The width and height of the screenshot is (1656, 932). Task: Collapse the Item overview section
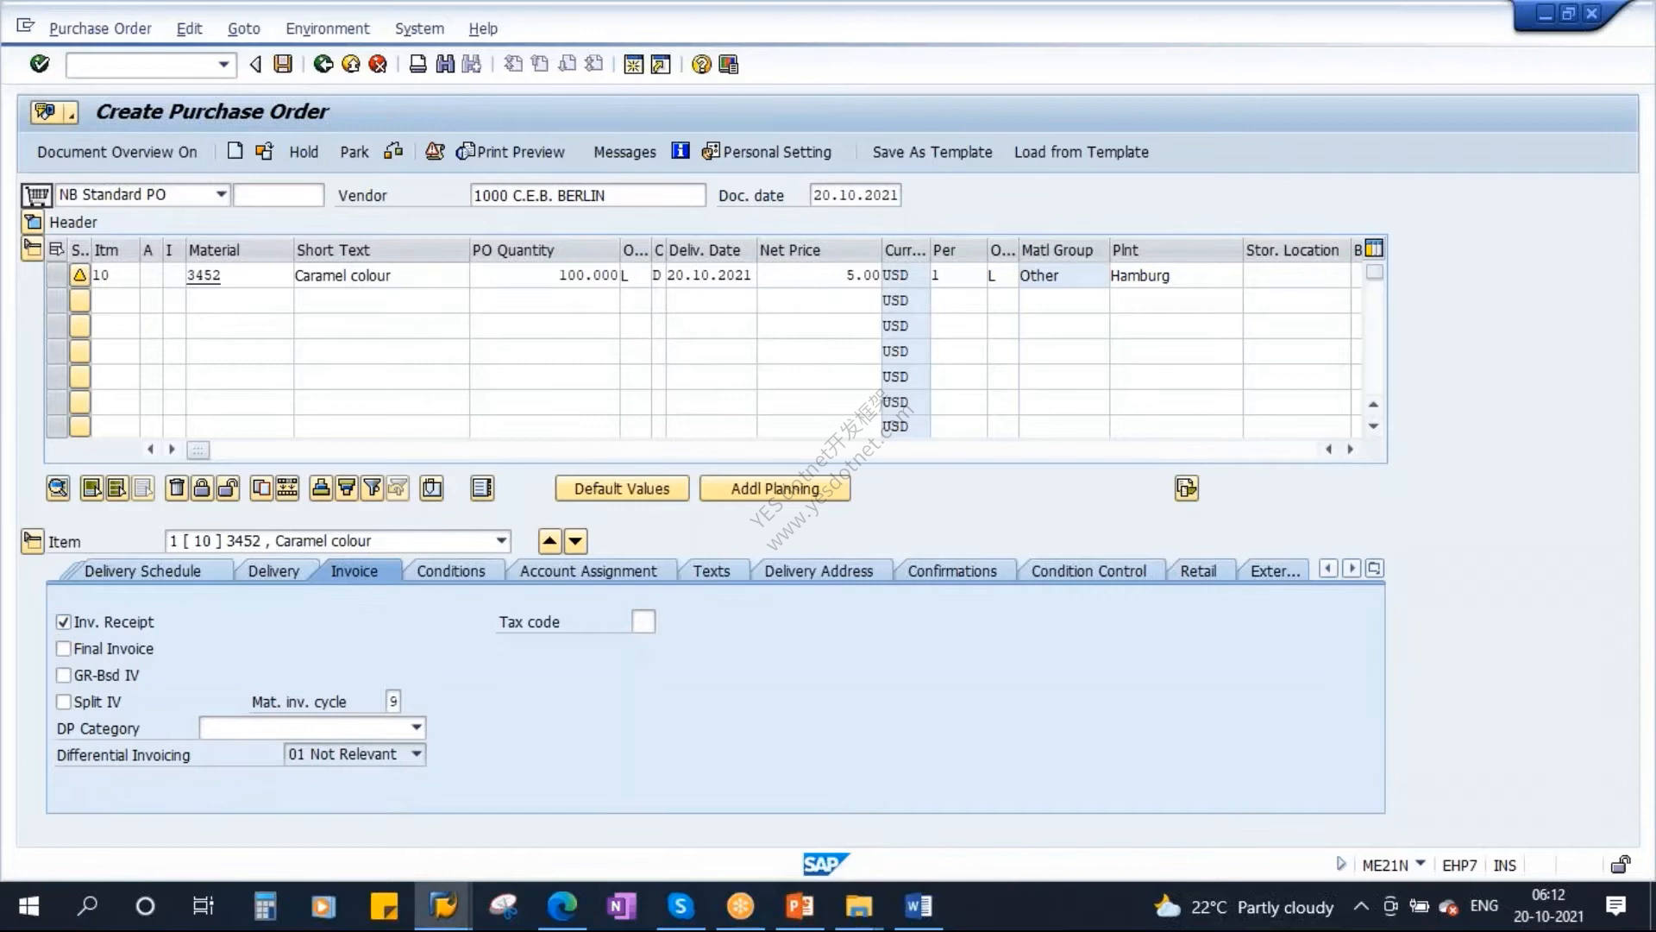[x=32, y=249]
